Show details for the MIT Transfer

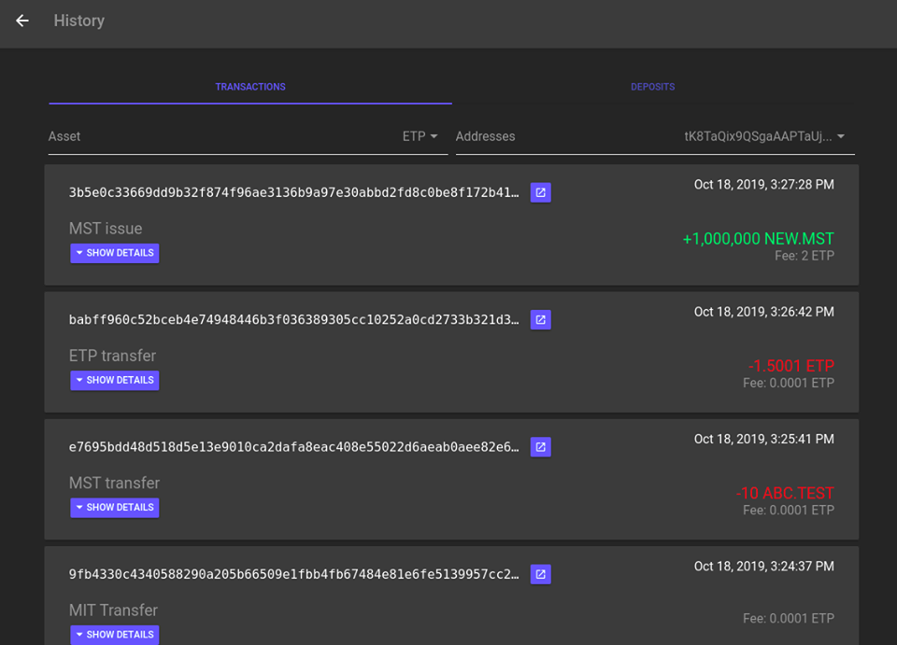point(115,635)
